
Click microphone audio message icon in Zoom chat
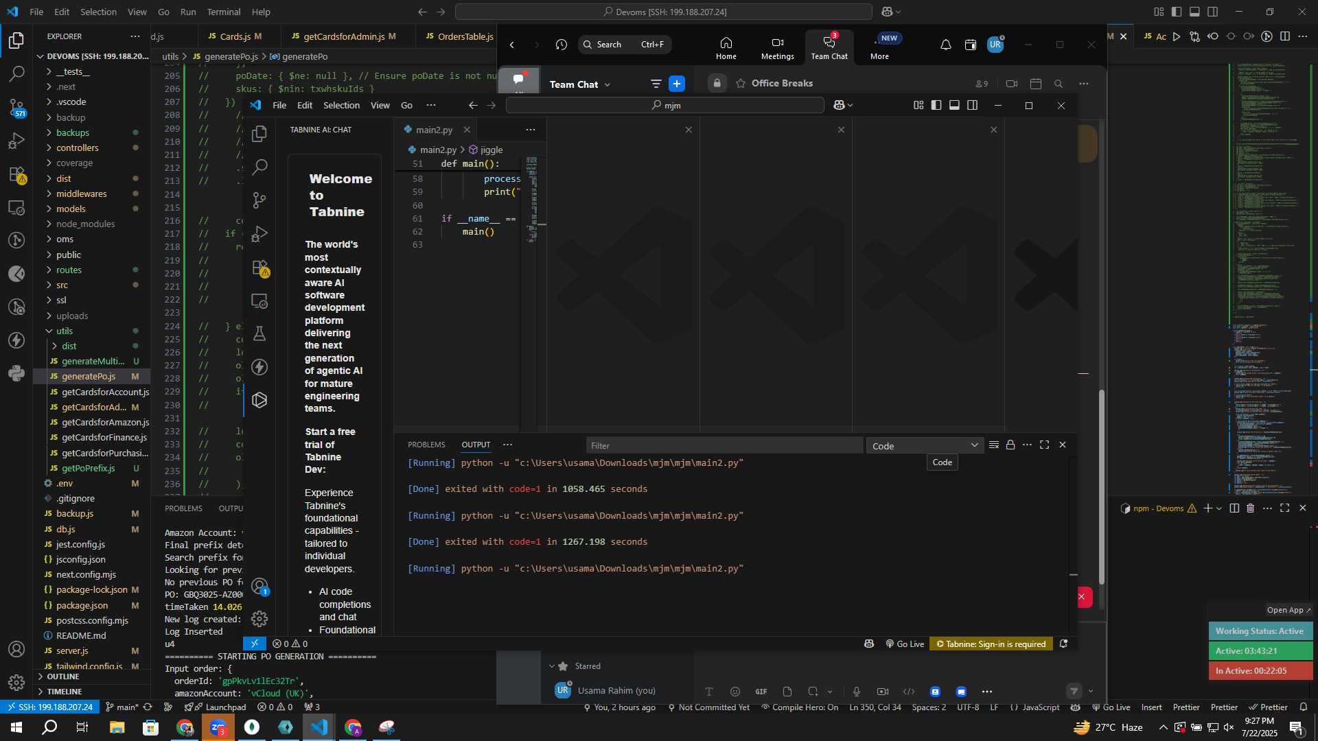click(857, 692)
